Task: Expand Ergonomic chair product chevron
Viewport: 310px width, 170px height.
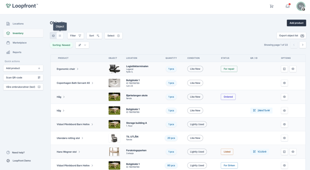Action: 78,69
